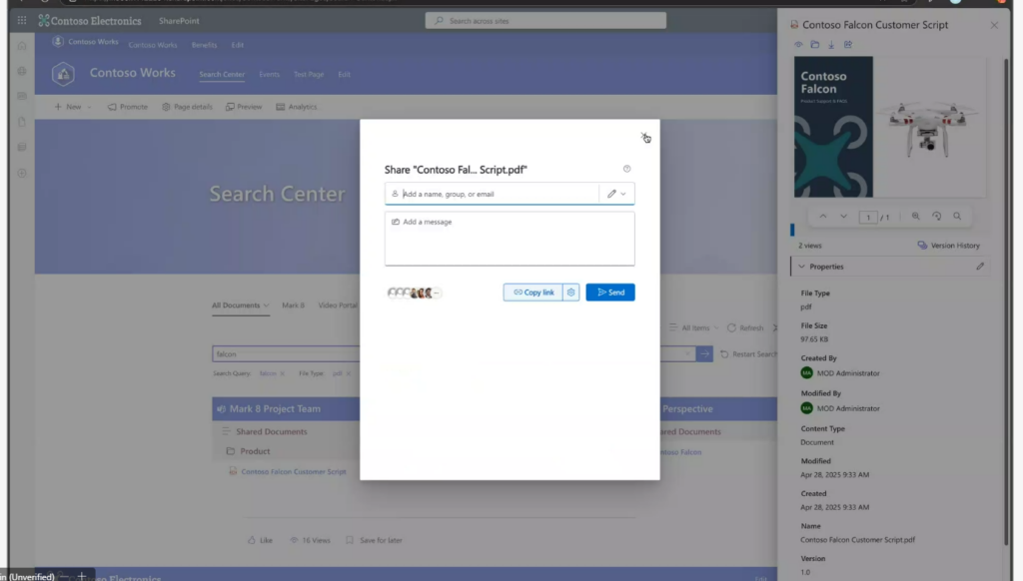Like the Search Center page
Image resolution: width=1023 pixels, height=581 pixels.
click(261, 540)
